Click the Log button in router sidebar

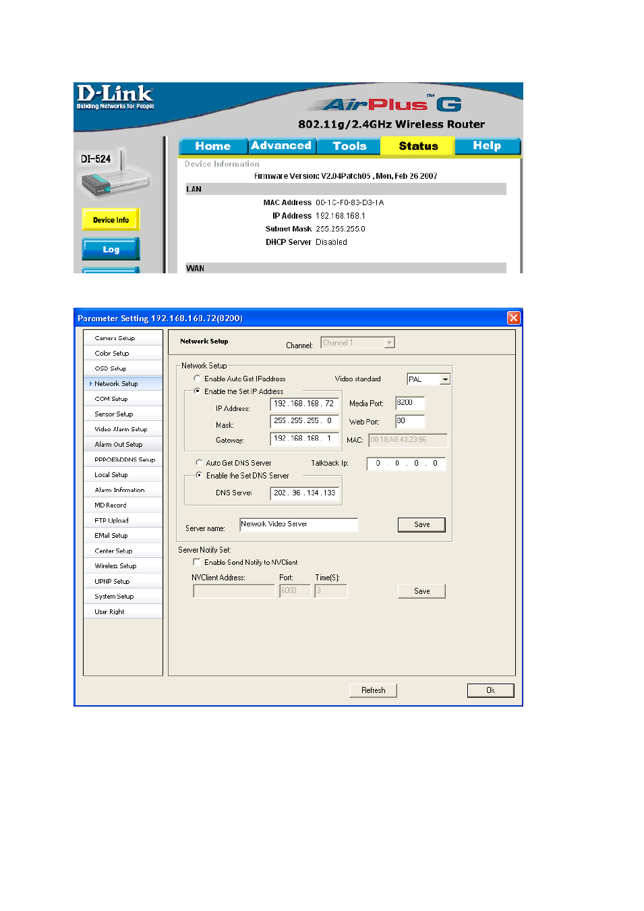[111, 249]
